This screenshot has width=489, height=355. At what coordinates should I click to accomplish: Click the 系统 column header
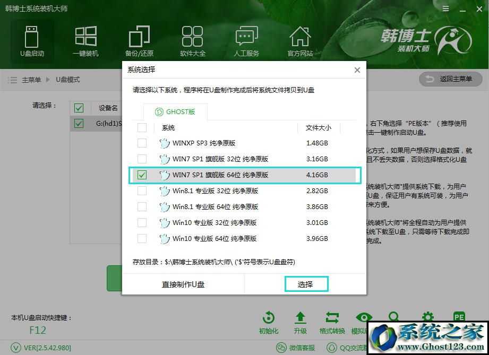pos(168,128)
